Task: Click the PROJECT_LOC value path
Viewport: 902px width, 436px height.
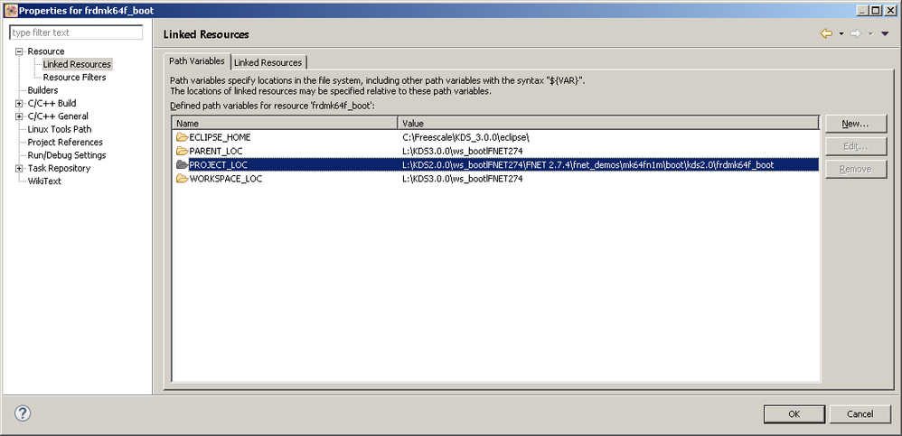Action: click(587, 165)
